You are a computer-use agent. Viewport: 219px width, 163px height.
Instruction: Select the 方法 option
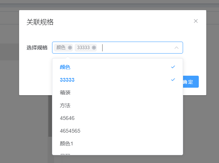(118, 105)
